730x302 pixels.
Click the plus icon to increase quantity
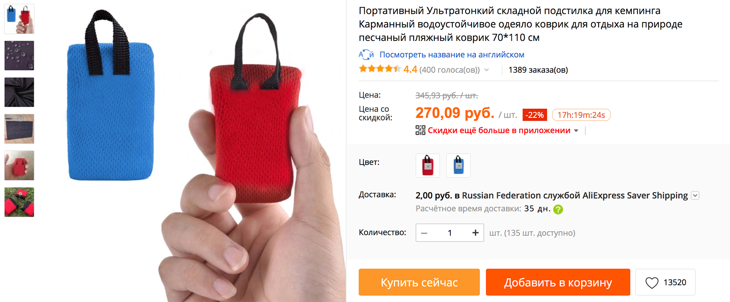coord(475,233)
